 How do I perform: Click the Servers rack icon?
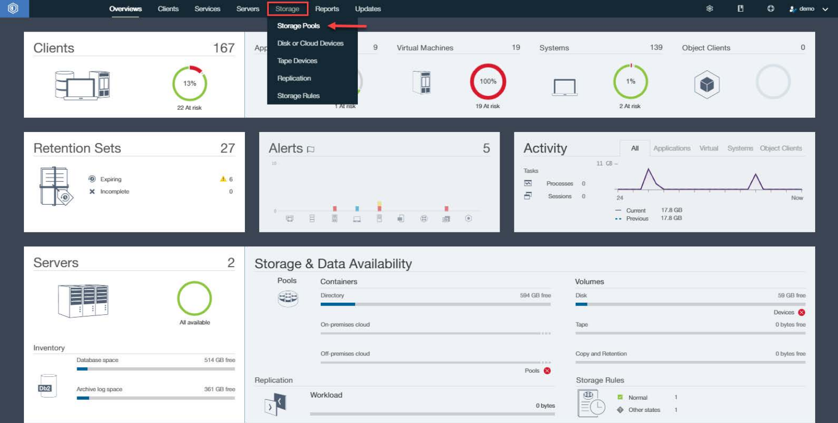pos(83,301)
